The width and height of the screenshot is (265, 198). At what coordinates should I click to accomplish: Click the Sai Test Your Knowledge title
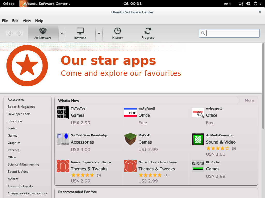pos(89,135)
